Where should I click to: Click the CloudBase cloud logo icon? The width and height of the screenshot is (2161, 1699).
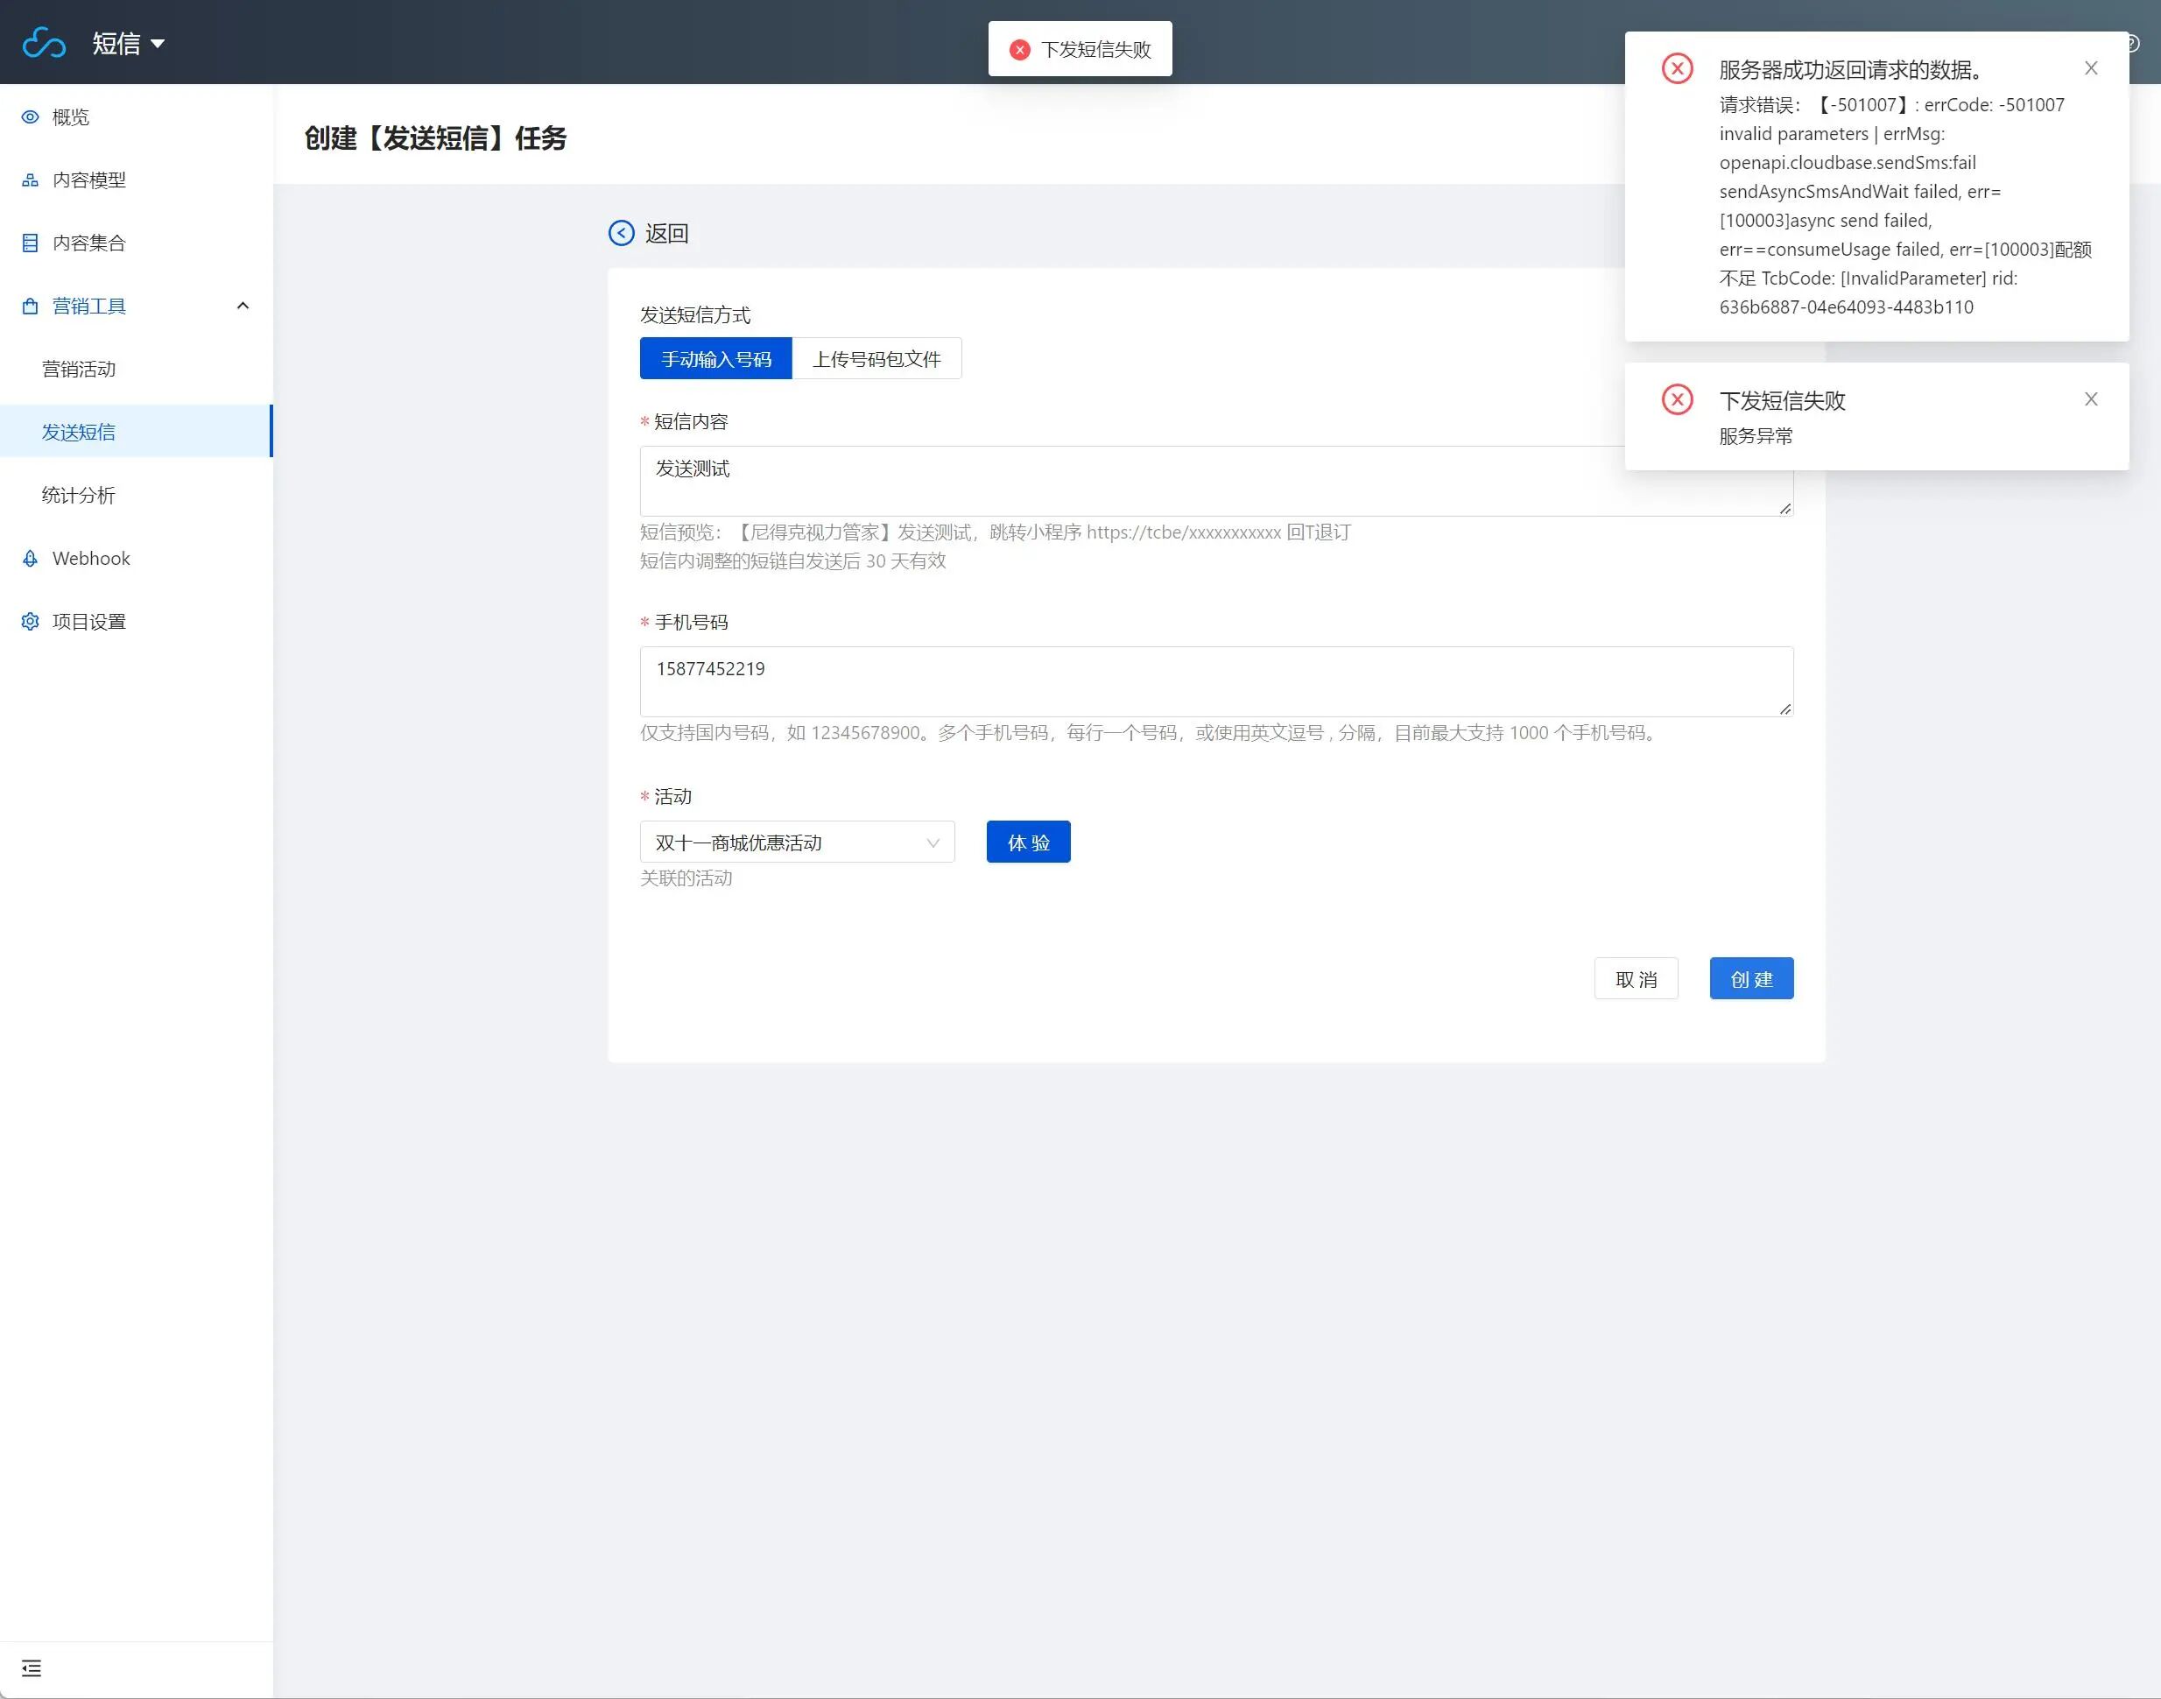pyautogui.click(x=44, y=43)
